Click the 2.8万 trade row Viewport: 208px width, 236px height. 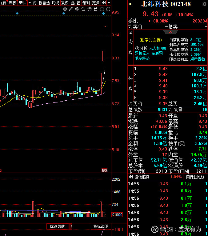click(x=168, y=220)
